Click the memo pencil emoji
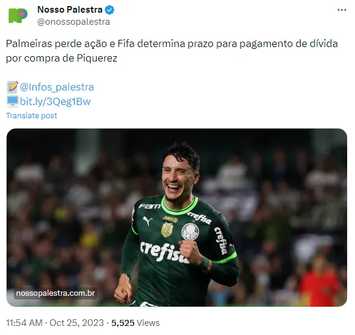This screenshot has height=335, width=355. click(x=12, y=87)
